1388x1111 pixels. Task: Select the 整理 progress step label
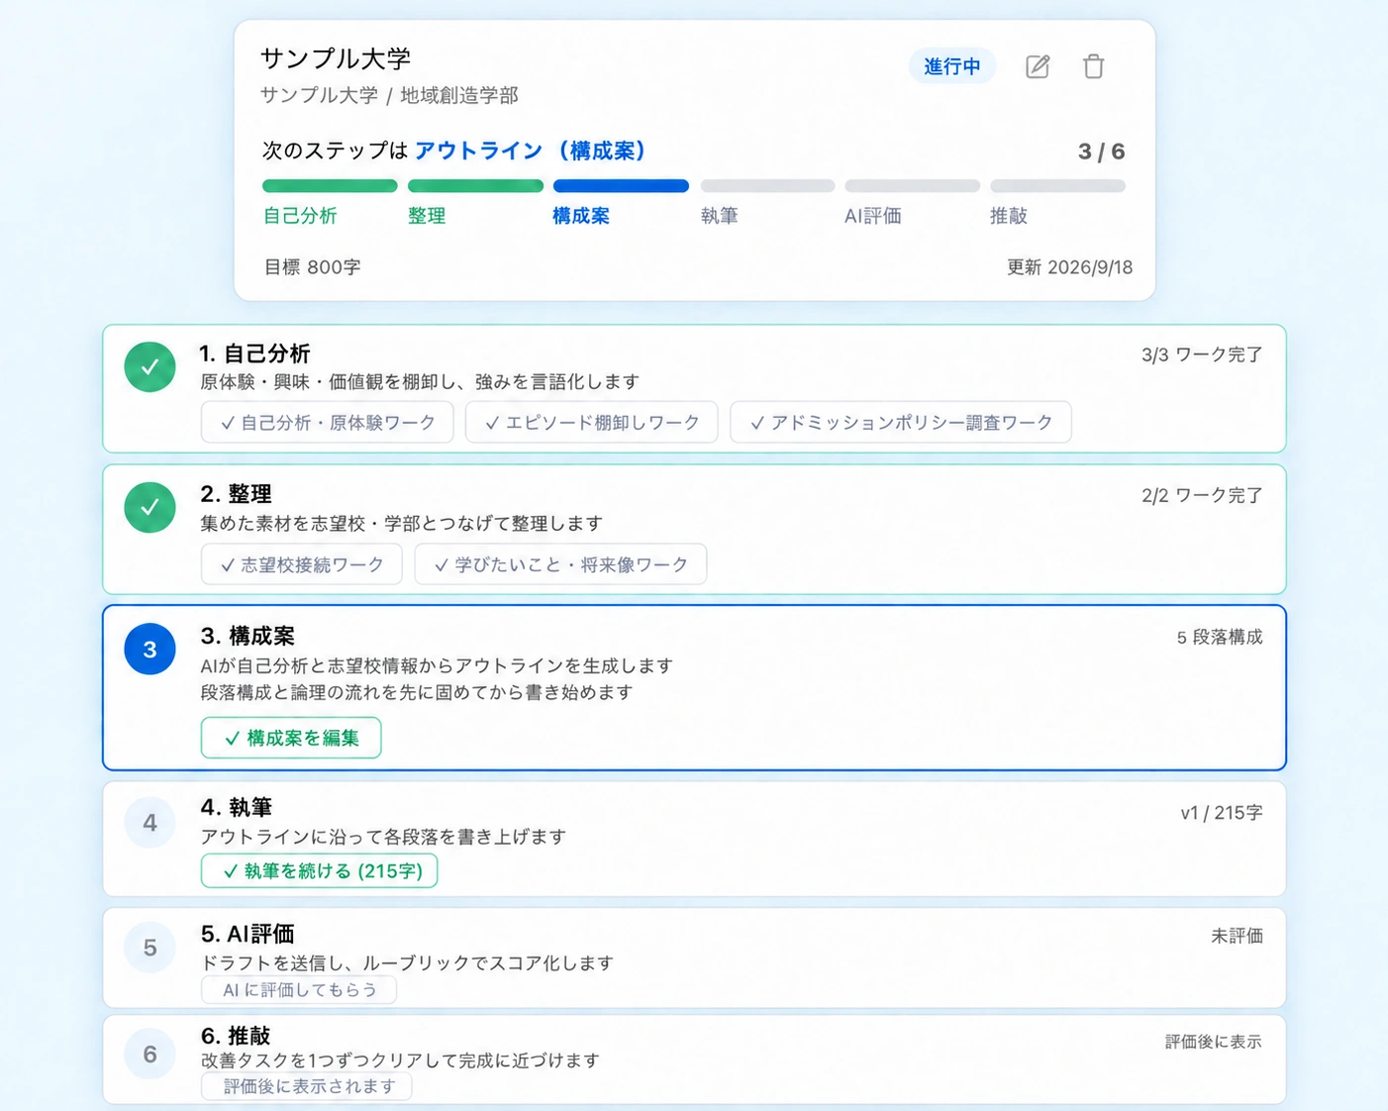tap(427, 216)
